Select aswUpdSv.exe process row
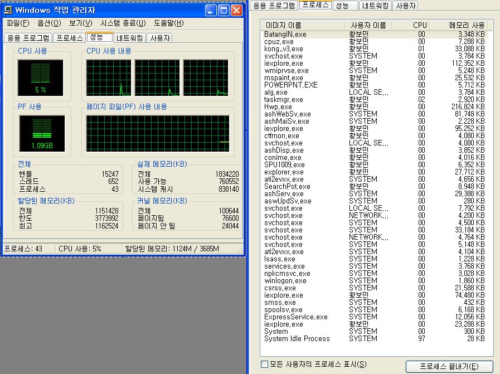Screen dimensions: 500x374 (375, 201)
